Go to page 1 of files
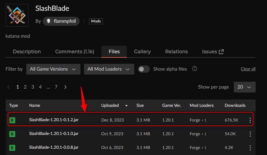Viewport: 267px width, 155px height. click(x=18, y=87)
